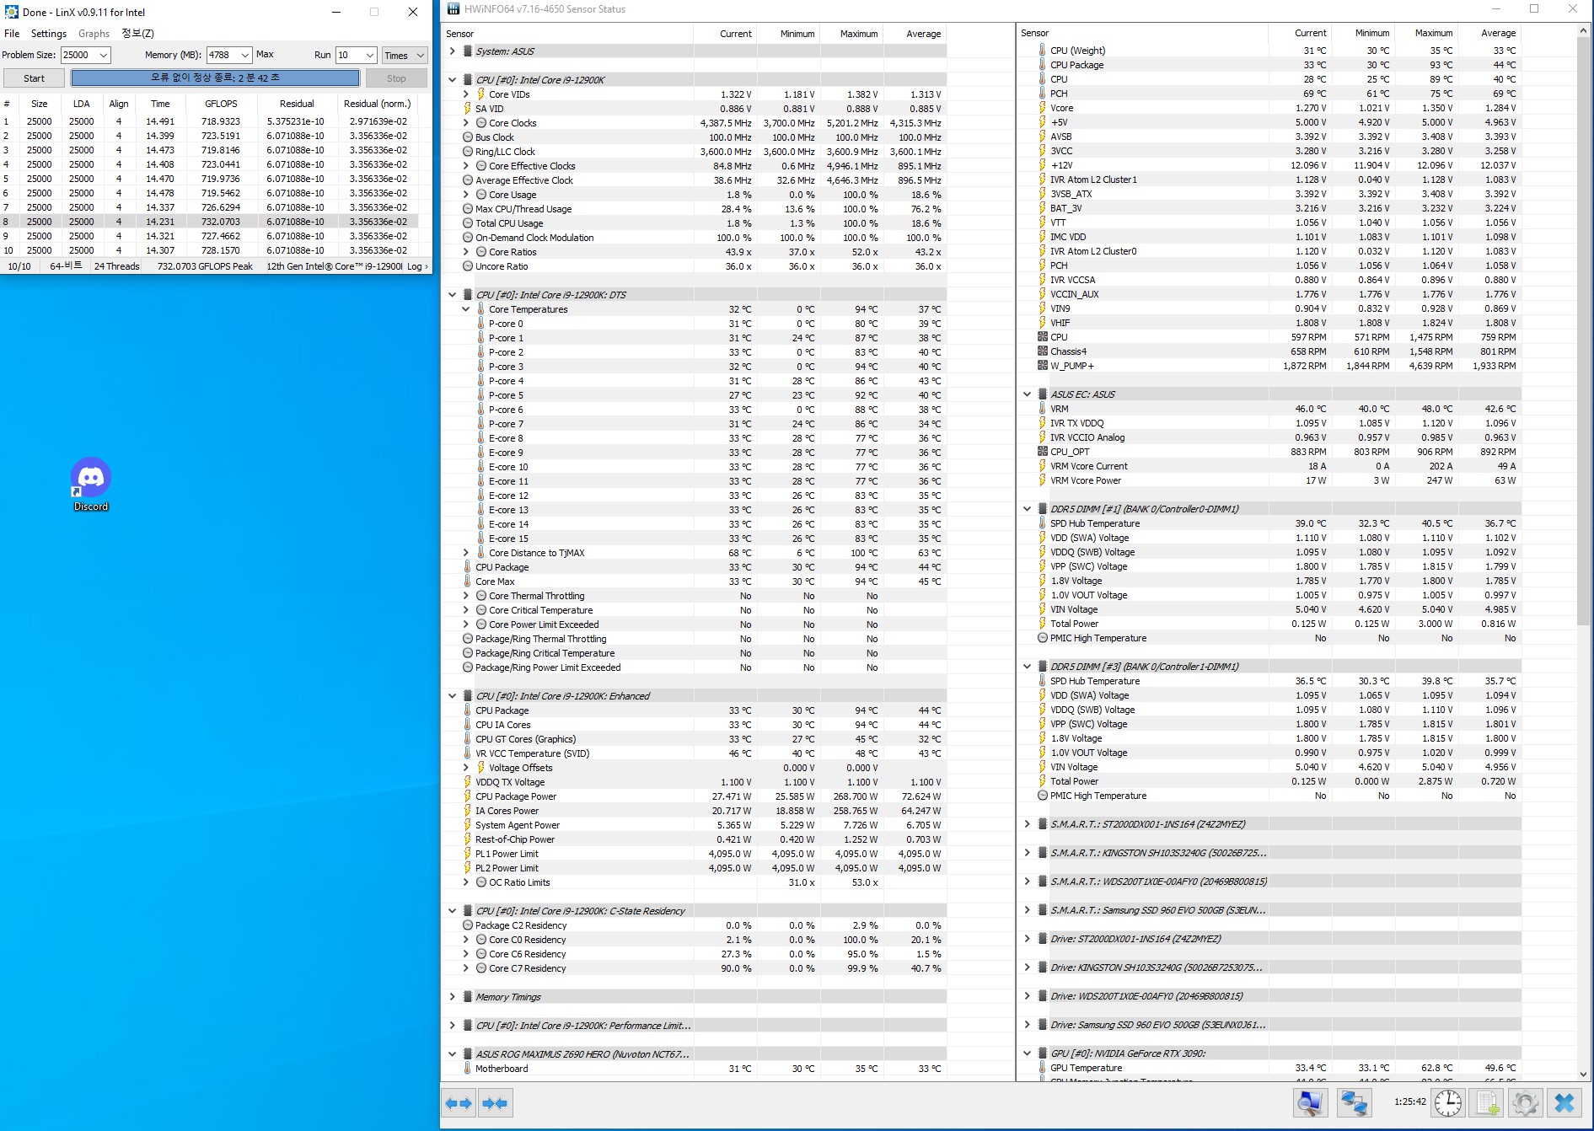Image resolution: width=1594 pixels, height=1131 pixels.
Task: Open the Log link in LinX status bar
Action: [417, 266]
